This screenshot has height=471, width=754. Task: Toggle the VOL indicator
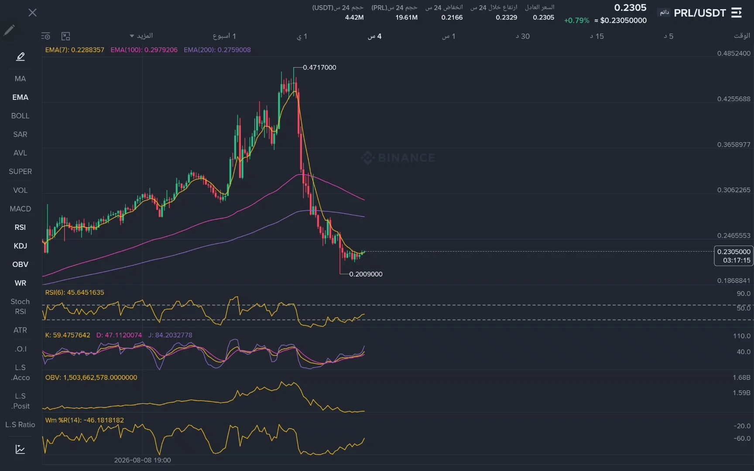point(21,190)
